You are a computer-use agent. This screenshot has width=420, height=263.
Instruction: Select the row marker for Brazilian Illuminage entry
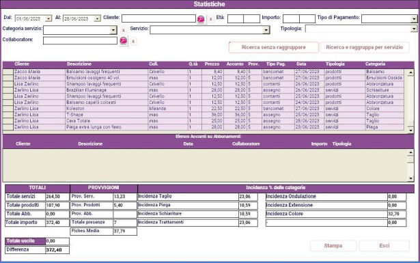pos(8,90)
